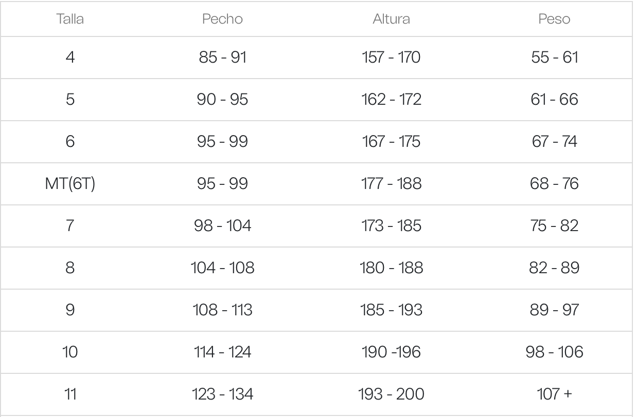Select the MT(6T) size cell
The height and width of the screenshot is (417, 636).
[70, 183]
